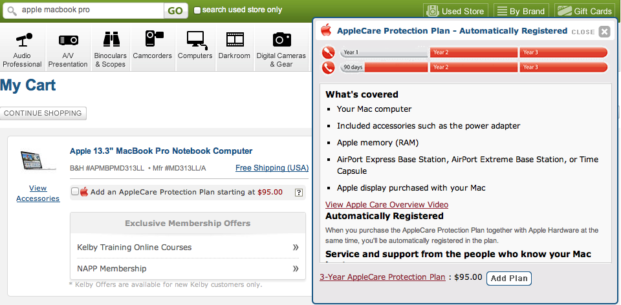Tick the Add AppleCare Protection Plan checkbox
Viewport: 621px width, 305px height.
pos(75,192)
